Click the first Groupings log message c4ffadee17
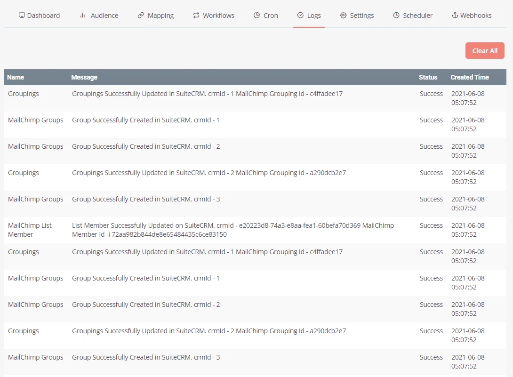The height and width of the screenshot is (377, 513). pos(207,94)
